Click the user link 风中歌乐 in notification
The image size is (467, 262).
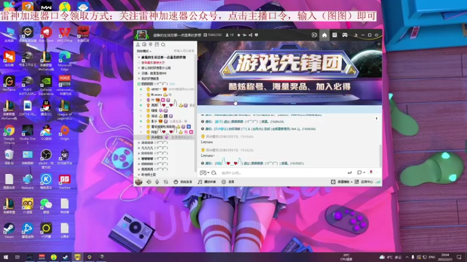pos(221,129)
